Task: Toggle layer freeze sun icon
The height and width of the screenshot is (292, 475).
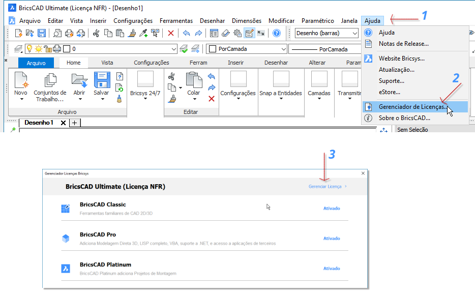Action: [39, 49]
